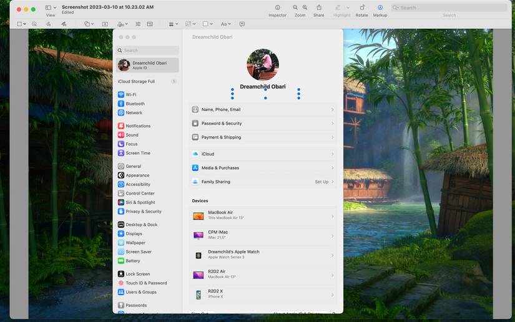The width and height of the screenshot is (515, 322).
Task: Open the Fill Color dropdown
Action: [x=208, y=24]
